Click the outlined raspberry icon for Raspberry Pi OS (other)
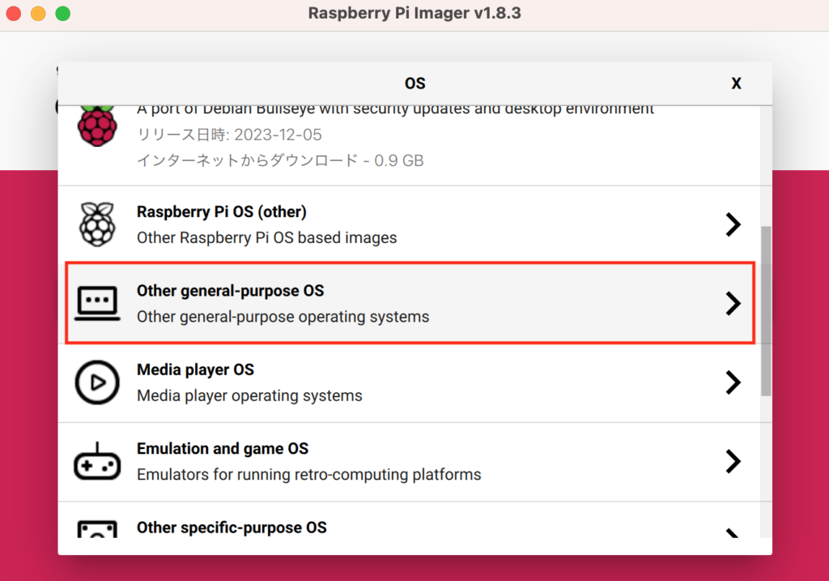Viewport: 829px width, 581px height. click(97, 224)
